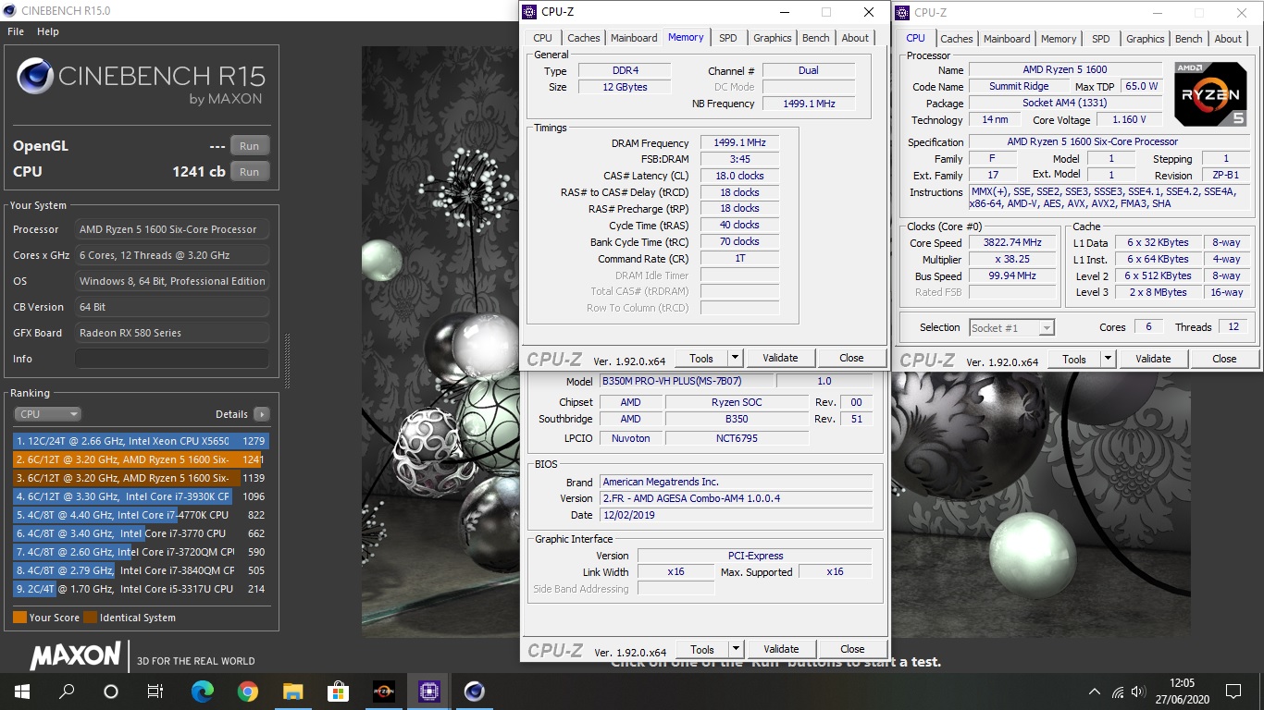Image resolution: width=1264 pixels, height=710 pixels.
Task: Click Tools in right CPU-Z window
Action: (x=1074, y=359)
